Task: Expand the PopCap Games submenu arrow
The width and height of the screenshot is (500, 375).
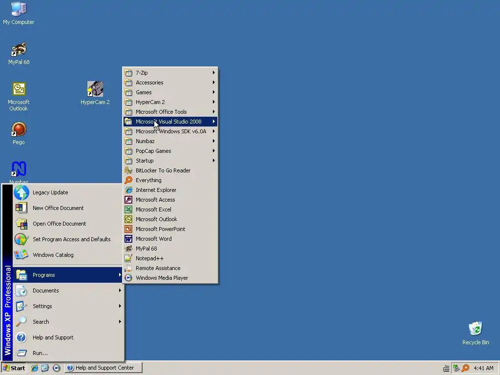Action: pos(214,151)
